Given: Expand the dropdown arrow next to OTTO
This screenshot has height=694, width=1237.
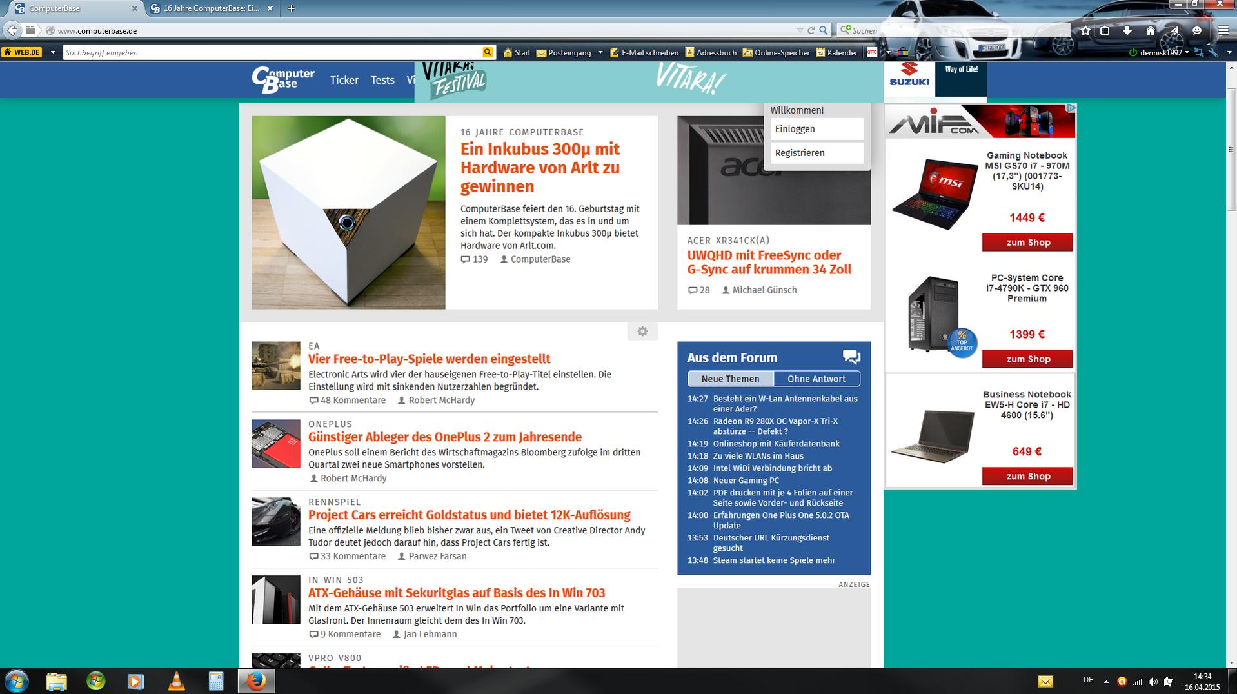Looking at the screenshot, I should point(888,52).
